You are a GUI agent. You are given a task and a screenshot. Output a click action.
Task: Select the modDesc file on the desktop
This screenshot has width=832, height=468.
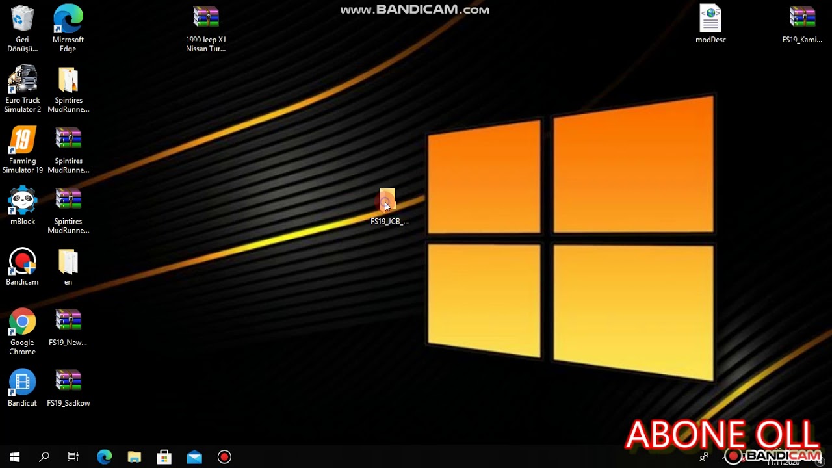(x=710, y=19)
